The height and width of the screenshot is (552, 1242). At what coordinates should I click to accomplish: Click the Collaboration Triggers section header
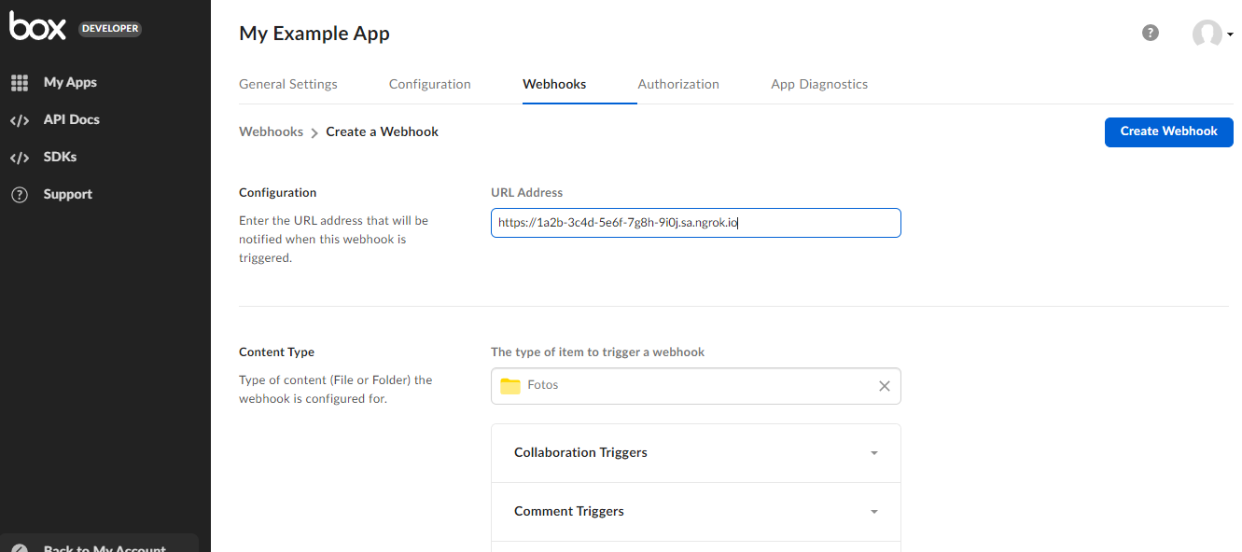click(x=696, y=453)
